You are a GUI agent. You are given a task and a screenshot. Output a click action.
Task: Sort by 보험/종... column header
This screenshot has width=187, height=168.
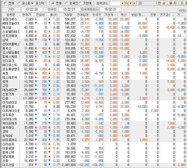tap(138, 15)
